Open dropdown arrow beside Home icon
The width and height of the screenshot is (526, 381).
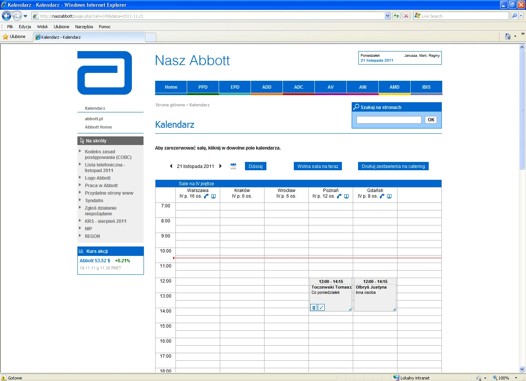point(515,36)
